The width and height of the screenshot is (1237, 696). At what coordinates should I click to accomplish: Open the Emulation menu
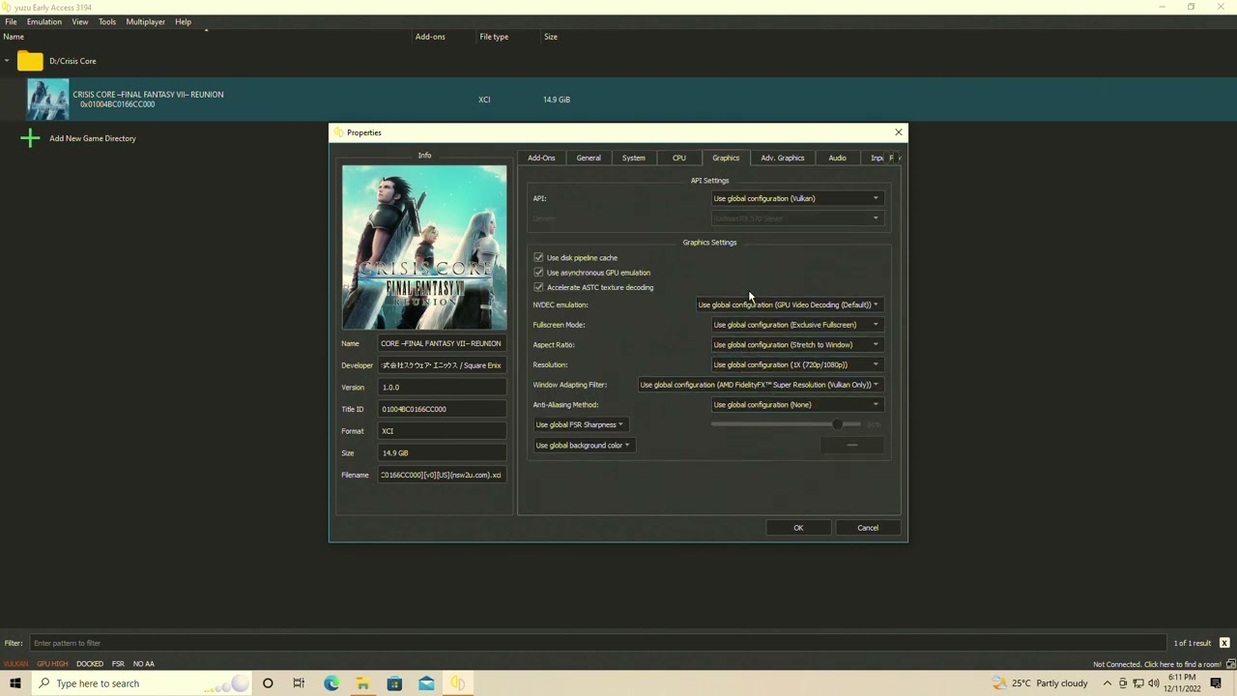[x=43, y=21]
